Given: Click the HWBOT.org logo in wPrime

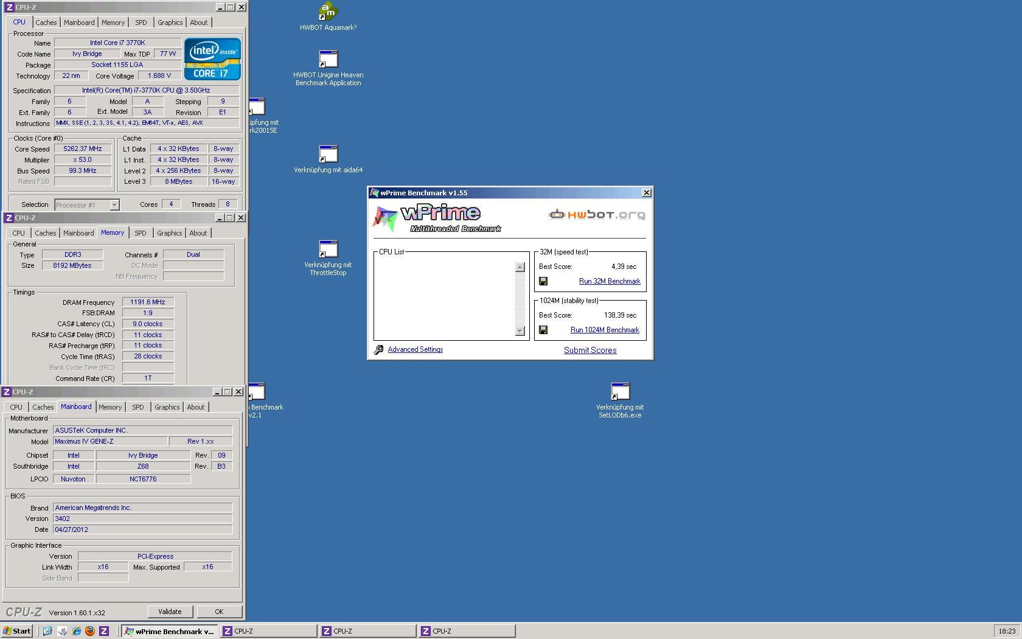Looking at the screenshot, I should 597,214.
